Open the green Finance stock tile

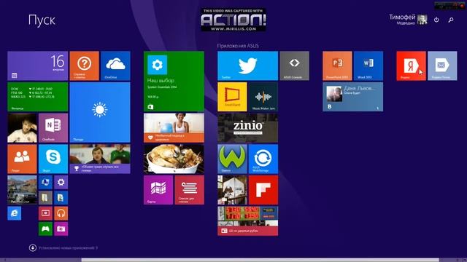point(37,97)
